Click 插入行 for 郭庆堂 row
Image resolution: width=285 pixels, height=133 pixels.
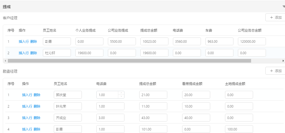point(27,95)
